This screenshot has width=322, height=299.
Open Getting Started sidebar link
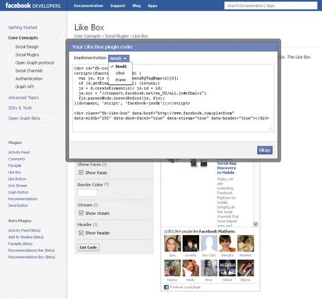point(23,28)
